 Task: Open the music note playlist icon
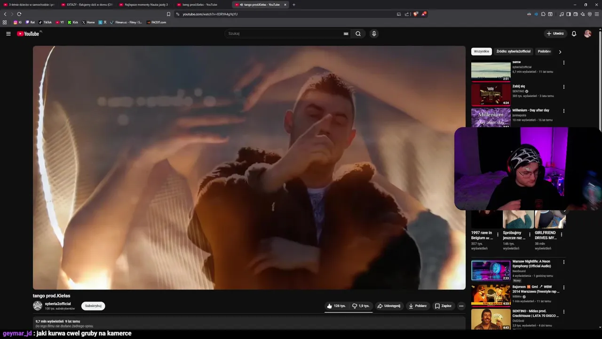coord(562,14)
